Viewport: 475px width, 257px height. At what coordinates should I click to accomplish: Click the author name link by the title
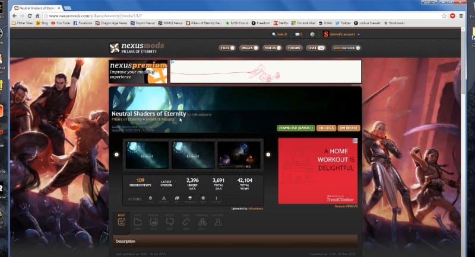point(201,115)
